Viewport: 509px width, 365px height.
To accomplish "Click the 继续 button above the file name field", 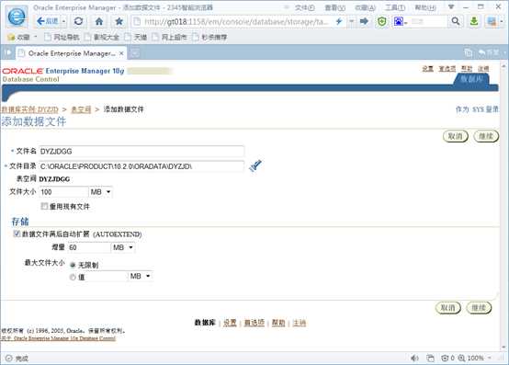I will tap(486, 136).
